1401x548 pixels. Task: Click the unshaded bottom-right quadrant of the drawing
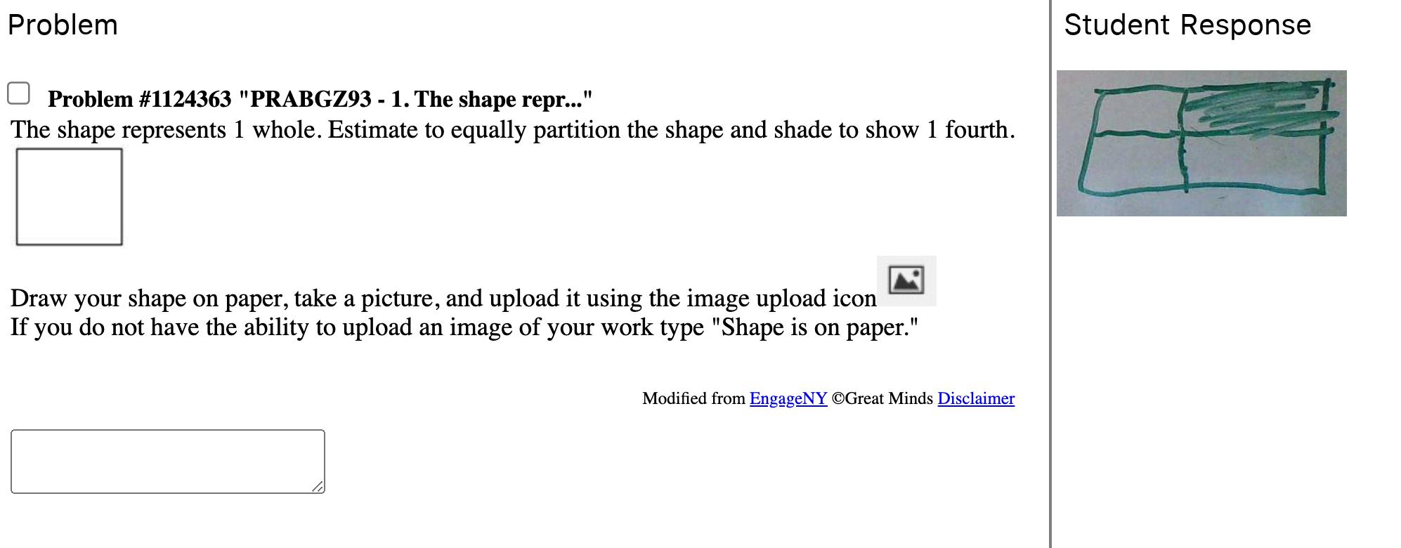coord(1254,160)
